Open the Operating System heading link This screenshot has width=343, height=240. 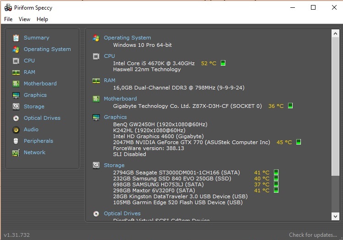127,38
